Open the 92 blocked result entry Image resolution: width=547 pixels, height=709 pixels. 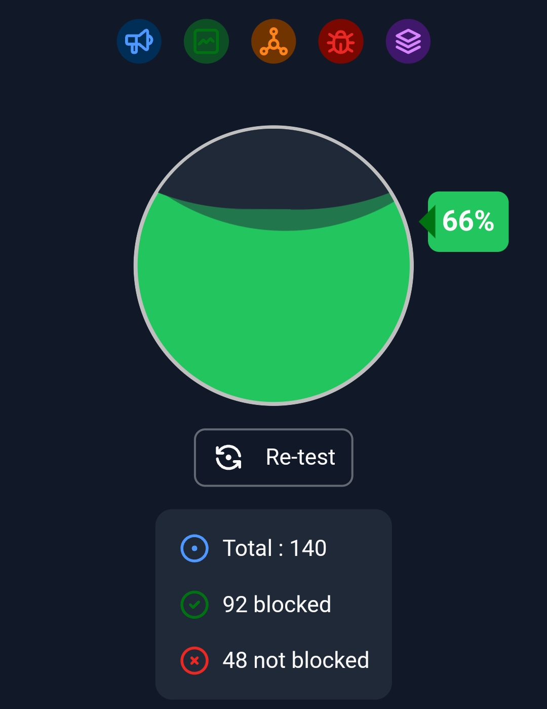277,605
